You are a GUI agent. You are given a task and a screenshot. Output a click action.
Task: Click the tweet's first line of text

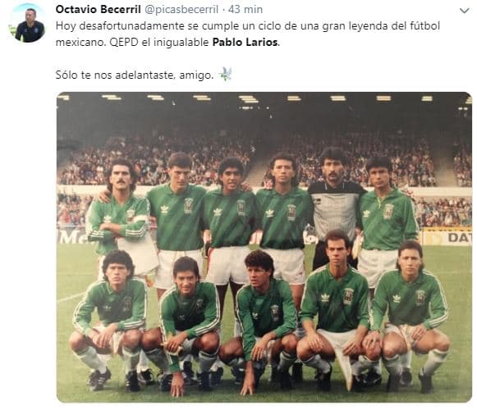coord(248,26)
